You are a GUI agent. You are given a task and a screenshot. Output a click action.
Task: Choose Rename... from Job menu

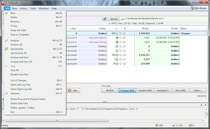(35, 22)
